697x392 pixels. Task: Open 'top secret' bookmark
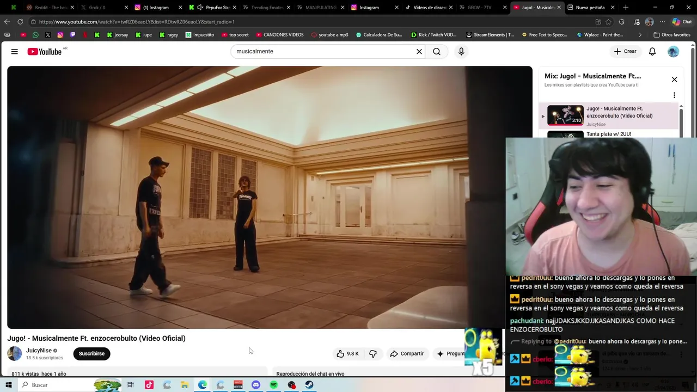point(234,35)
